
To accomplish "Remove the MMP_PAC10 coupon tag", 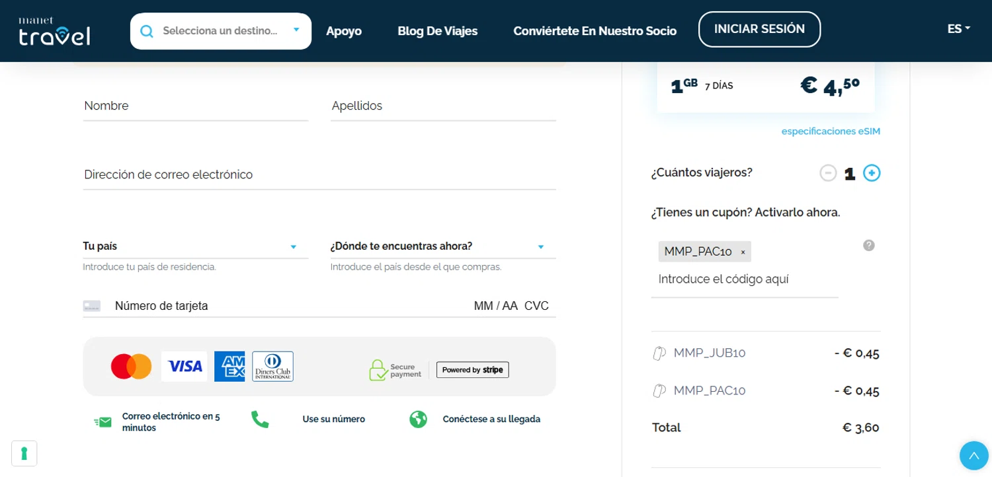I will (x=743, y=252).
